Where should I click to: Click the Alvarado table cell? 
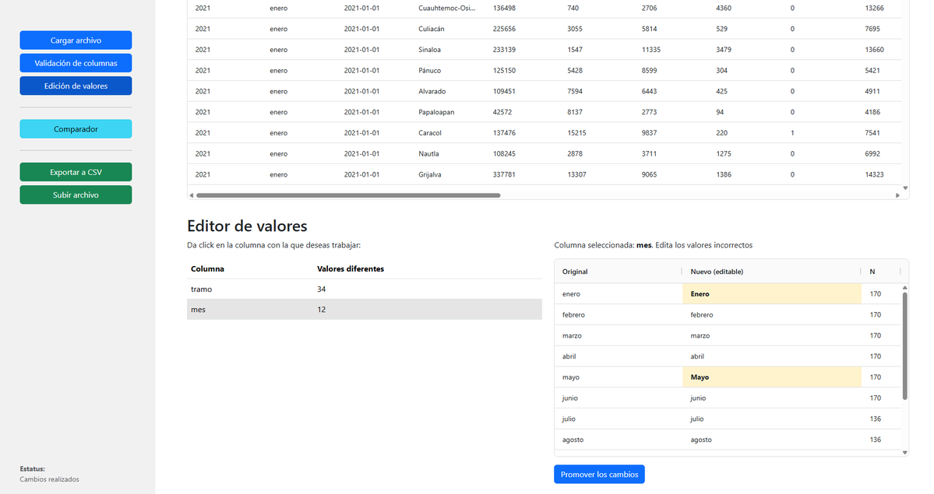(448, 91)
